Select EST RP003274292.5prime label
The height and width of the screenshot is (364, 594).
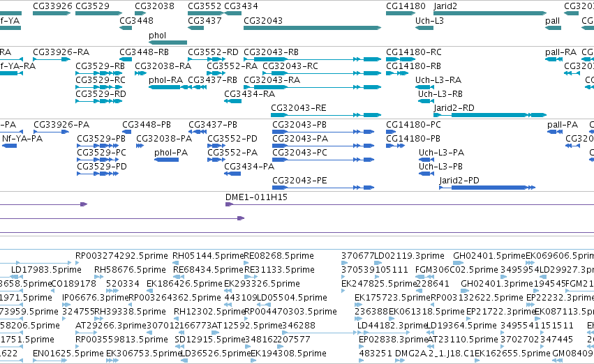tap(121, 256)
